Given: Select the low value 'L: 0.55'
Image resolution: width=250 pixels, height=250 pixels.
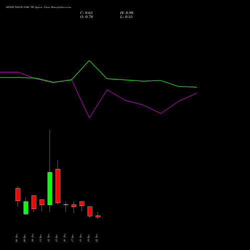Looking at the screenshot, I should (126, 17).
